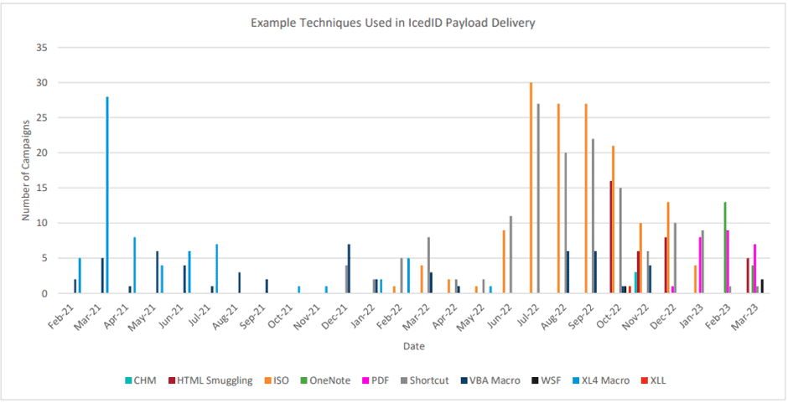Screen dimensions: 788x403
Task: Click the Oct-22 dark red HTML Smuggling bar
Action: click(610, 237)
